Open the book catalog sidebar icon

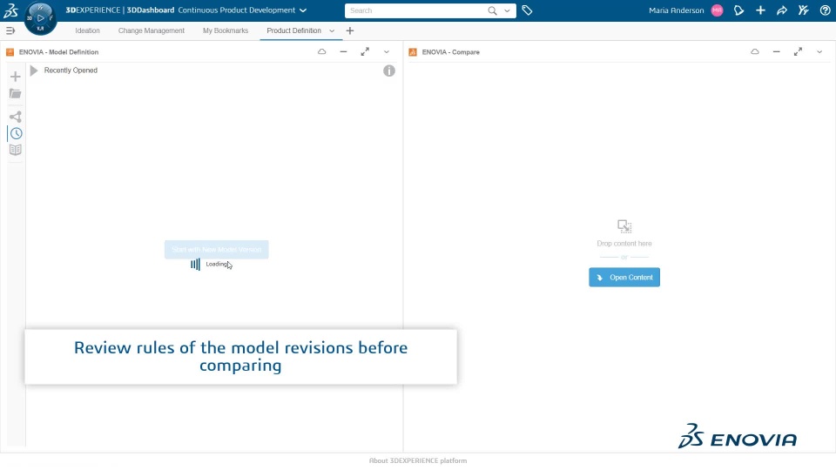tap(16, 150)
